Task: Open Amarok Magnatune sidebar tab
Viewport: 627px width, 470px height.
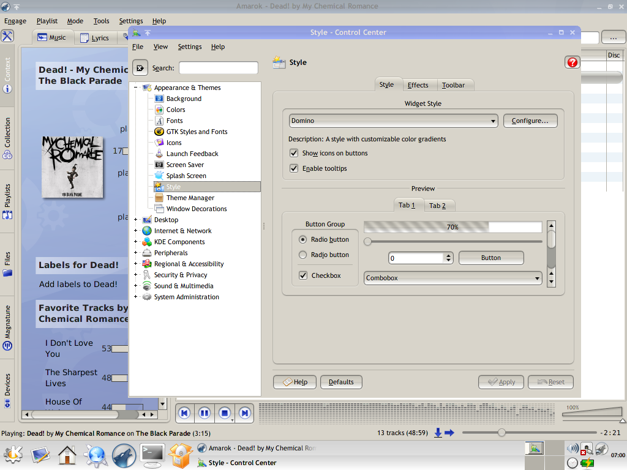Action: tap(7, 327)
